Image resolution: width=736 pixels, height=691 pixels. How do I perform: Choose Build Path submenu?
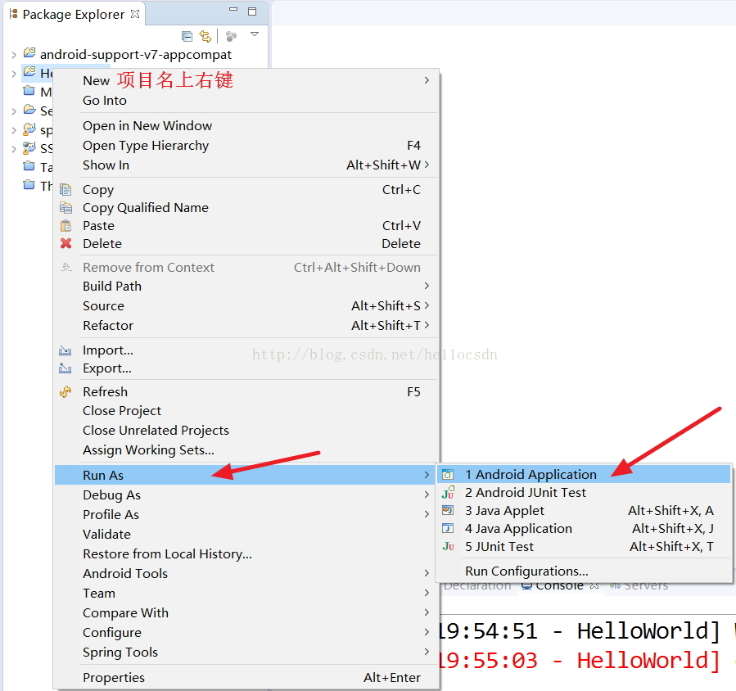[246, 287]
